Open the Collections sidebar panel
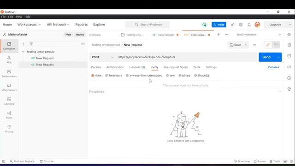Screen dimensions: 295x166 [9, 46]
